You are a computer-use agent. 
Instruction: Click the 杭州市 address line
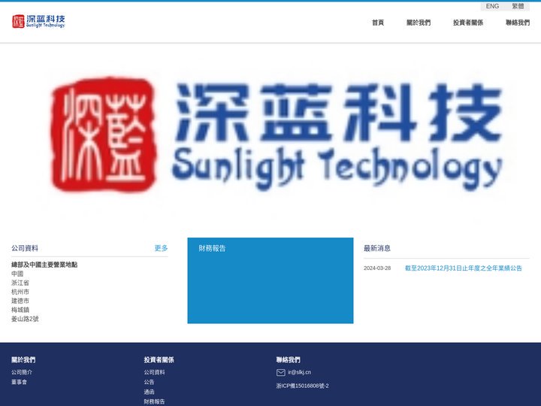pos(20,292)
